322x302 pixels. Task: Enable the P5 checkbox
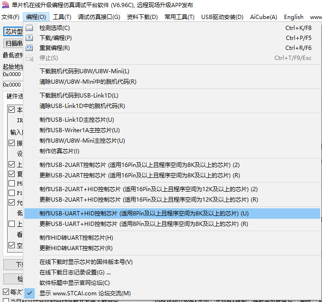tap(12, 183)
